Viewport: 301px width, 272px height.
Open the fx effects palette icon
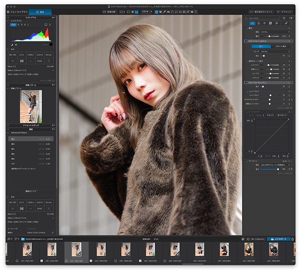[277, 23]
